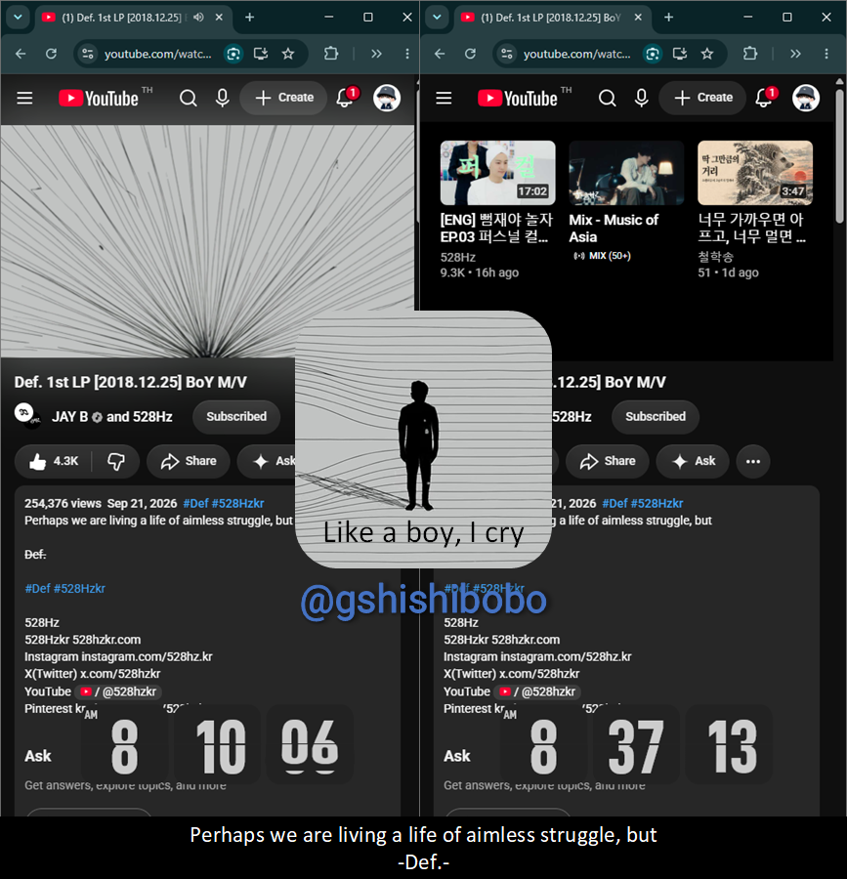Open notifications bell in left window

tap(345, 98)
